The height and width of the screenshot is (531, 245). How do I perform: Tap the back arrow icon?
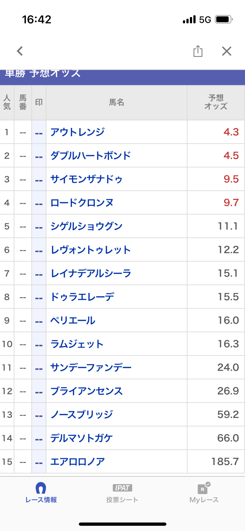(20, 51)
